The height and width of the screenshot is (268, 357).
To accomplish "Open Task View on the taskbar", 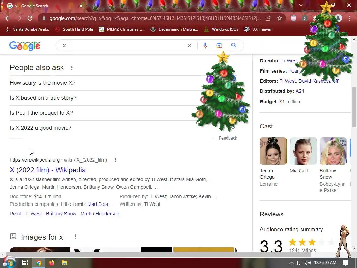I will 25,263.
